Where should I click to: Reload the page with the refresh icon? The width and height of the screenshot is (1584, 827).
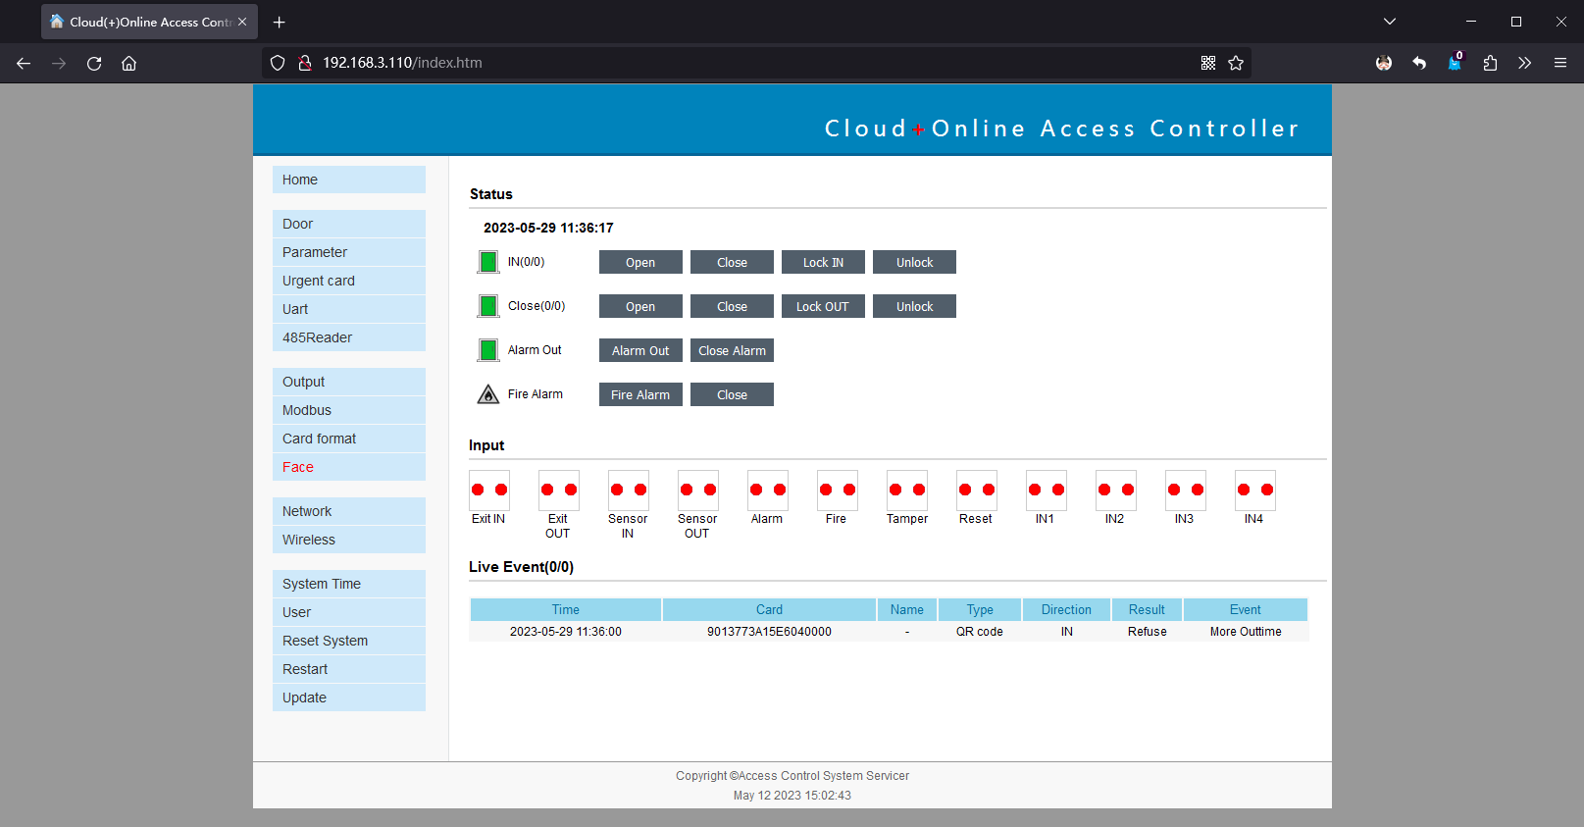(94, 63)
